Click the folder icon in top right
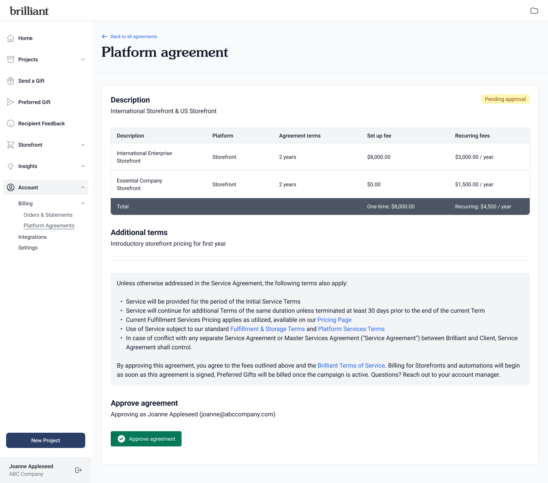548x483 pixels. point(534,11)
